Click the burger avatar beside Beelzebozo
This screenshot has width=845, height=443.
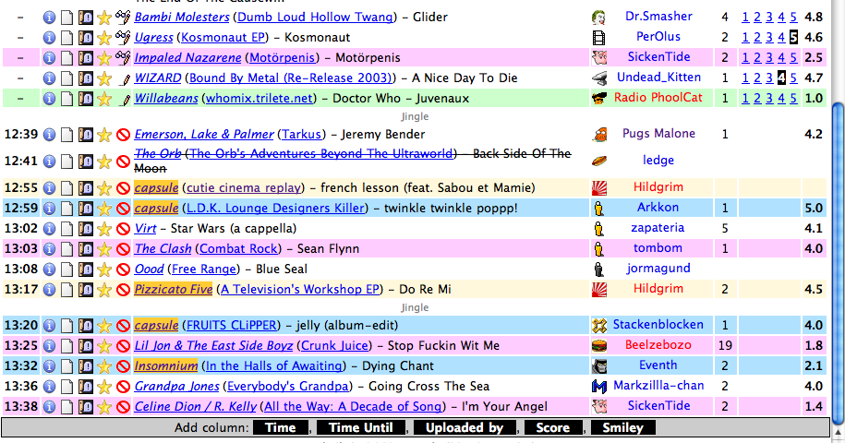pyautogui.click(x=598, y=345)
